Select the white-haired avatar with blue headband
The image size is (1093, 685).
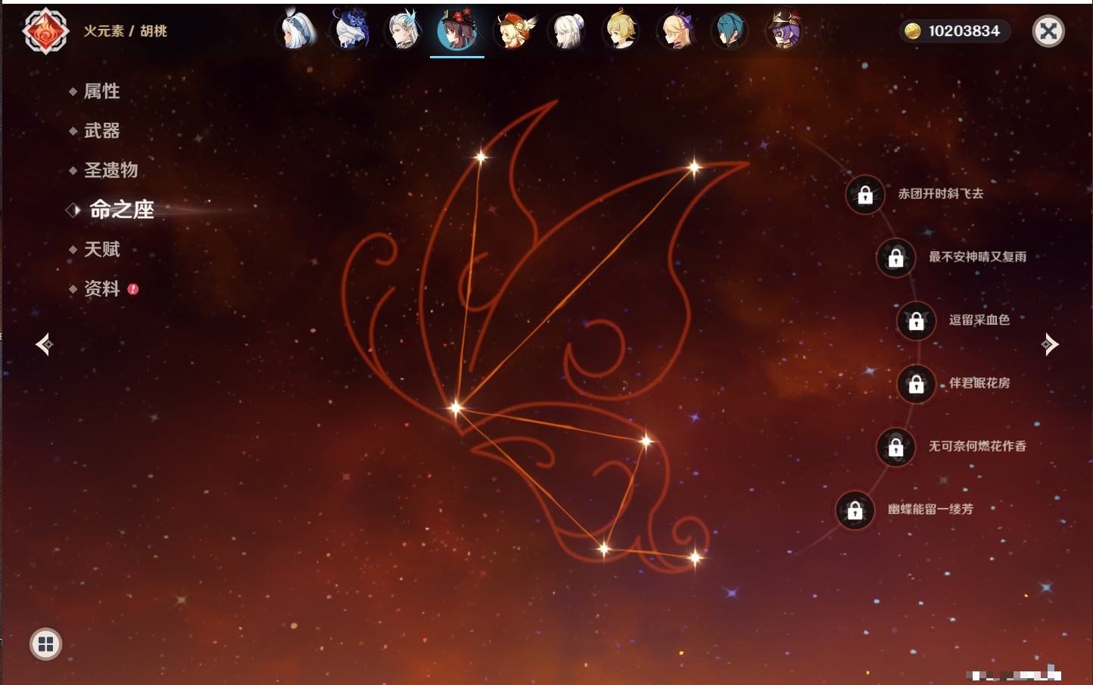(295, 31)
